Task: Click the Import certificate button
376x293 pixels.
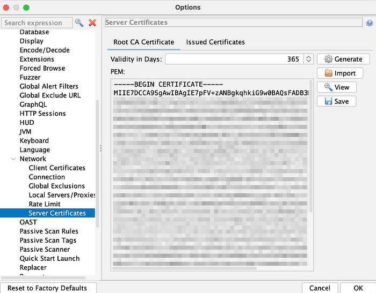Action: pos(340,73)
